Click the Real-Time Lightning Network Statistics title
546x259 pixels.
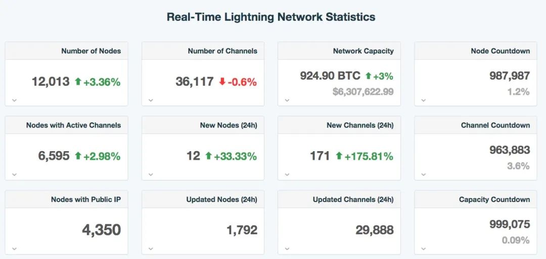271,17
